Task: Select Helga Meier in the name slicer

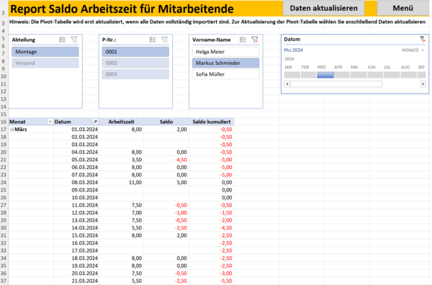Action: [225, 52]
